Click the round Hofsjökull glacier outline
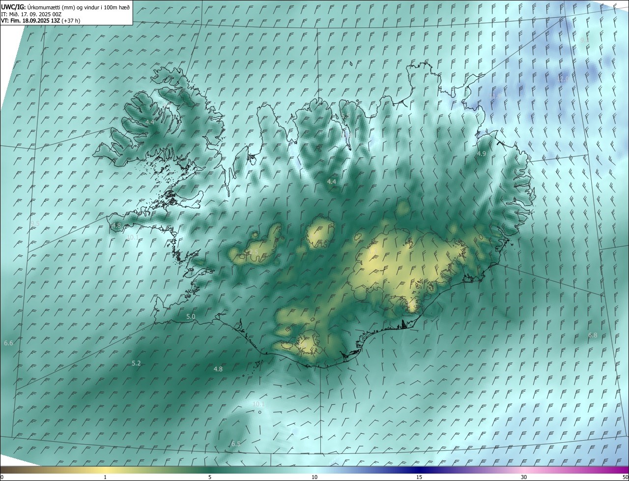The image size is (629, 481). click(320, 233)
